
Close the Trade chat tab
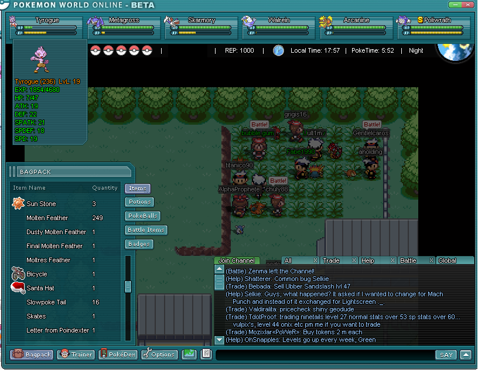(x=354, y=261)
